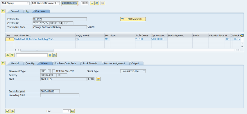Image resolution: width=247 pixels, height=114 pixels.
Task: Open the A04 Display action dropdown
Action: point(28,3)
